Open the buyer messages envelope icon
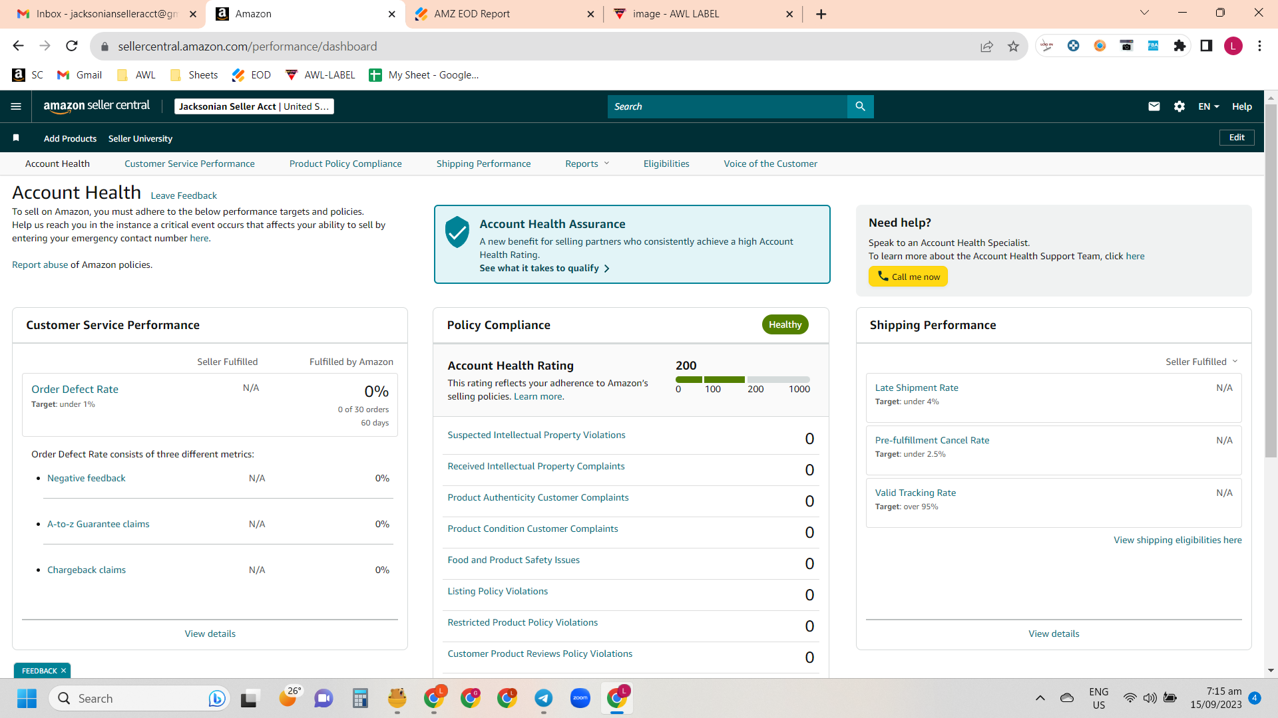The image size is (1278, 718). (1154, 106)
